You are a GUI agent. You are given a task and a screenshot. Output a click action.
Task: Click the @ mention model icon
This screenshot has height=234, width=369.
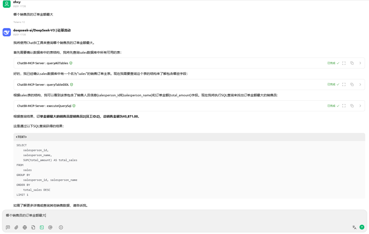pos(50,228)
